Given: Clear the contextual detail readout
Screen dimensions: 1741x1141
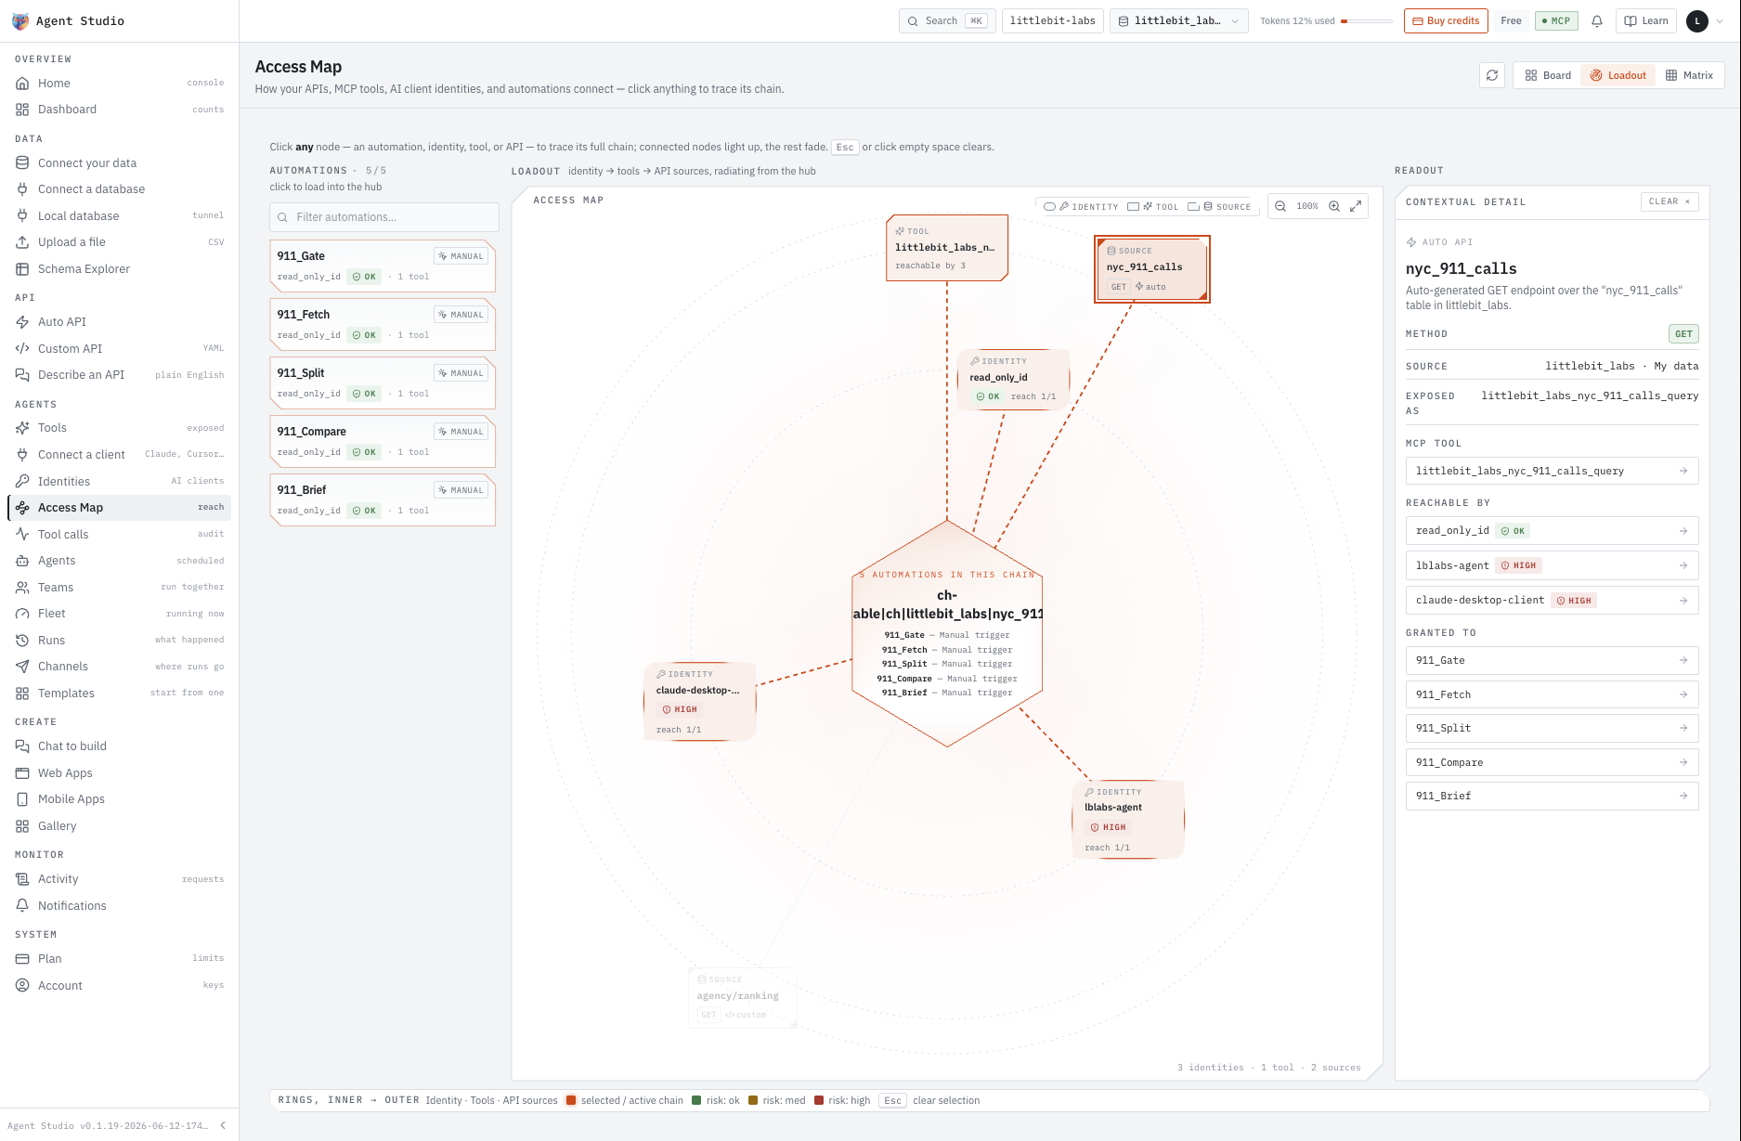Looking at the screenshot, I should click(1670, 201).
